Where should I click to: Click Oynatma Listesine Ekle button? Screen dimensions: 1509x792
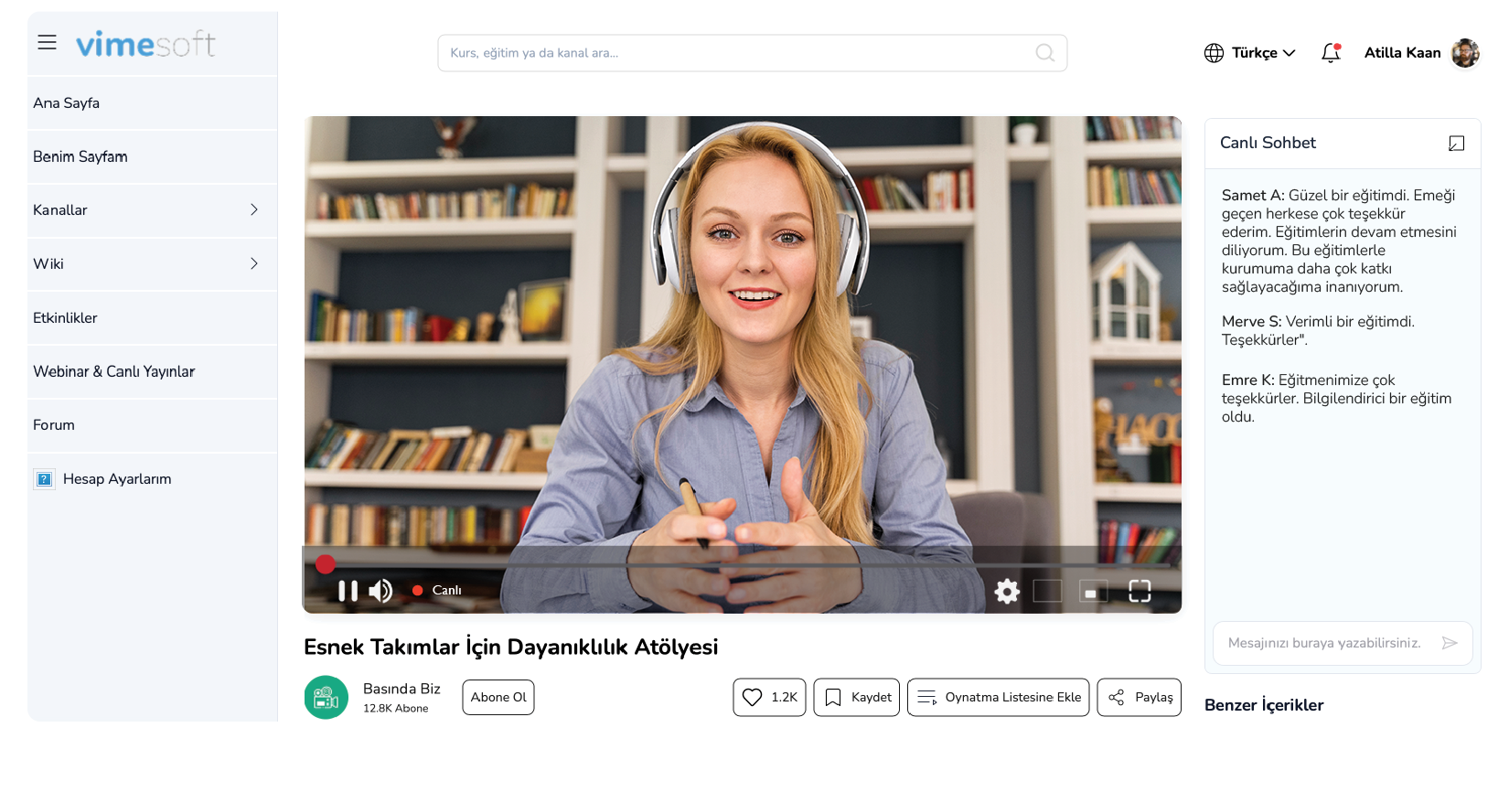999,697
